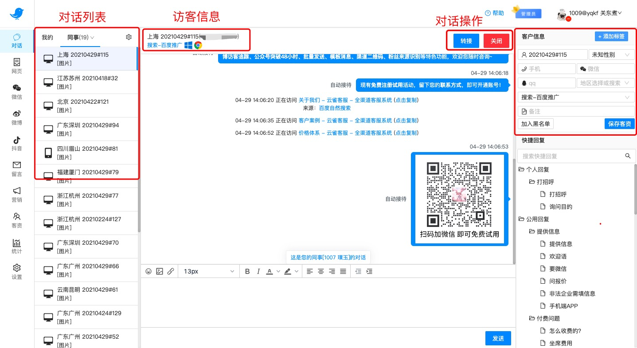Click the insert link icon in editor
The image size is (637, 348).
point(171,271)
